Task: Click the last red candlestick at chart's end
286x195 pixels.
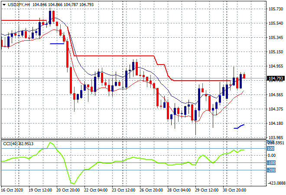Action: pyautogui.click(x=244, y=76)
